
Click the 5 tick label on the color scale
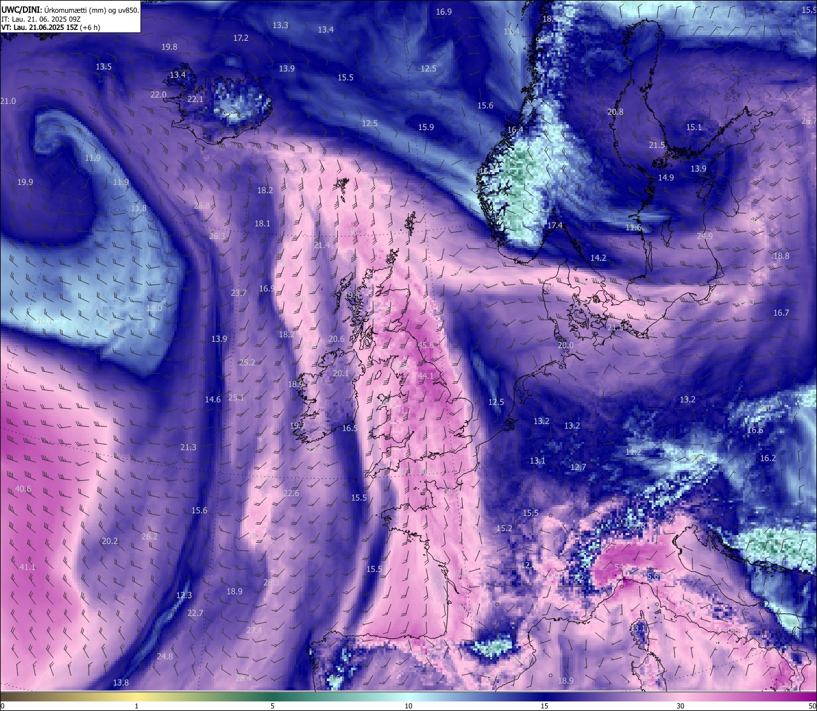[x=273, y=706]
